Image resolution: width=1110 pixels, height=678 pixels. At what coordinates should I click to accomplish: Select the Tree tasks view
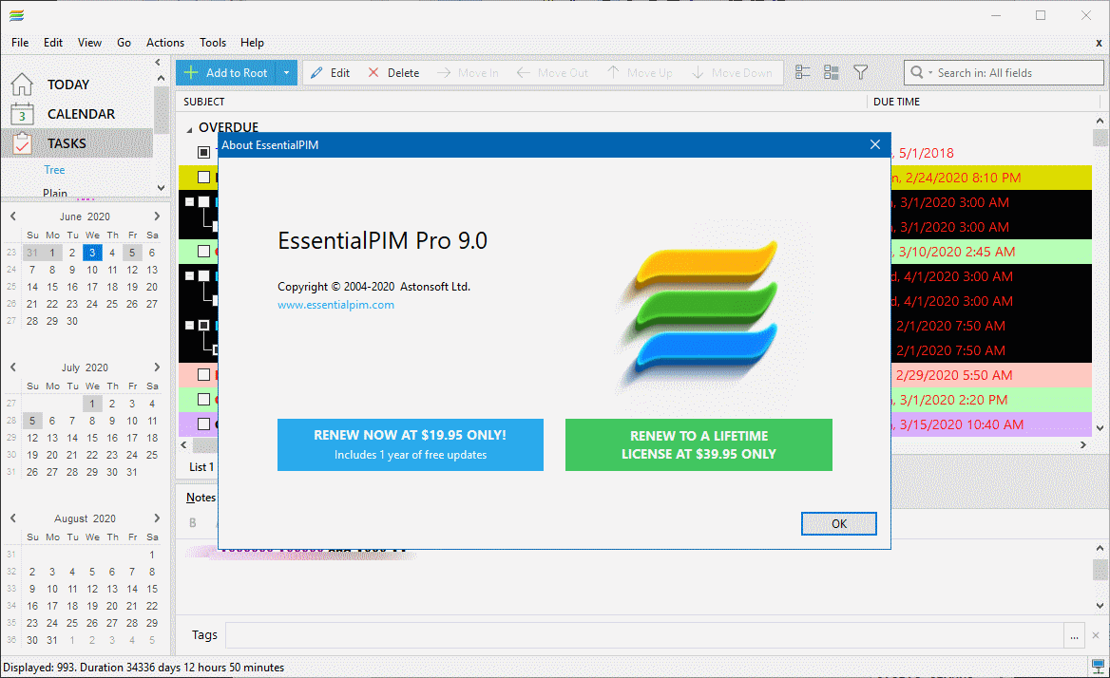[x=54, y=170]
